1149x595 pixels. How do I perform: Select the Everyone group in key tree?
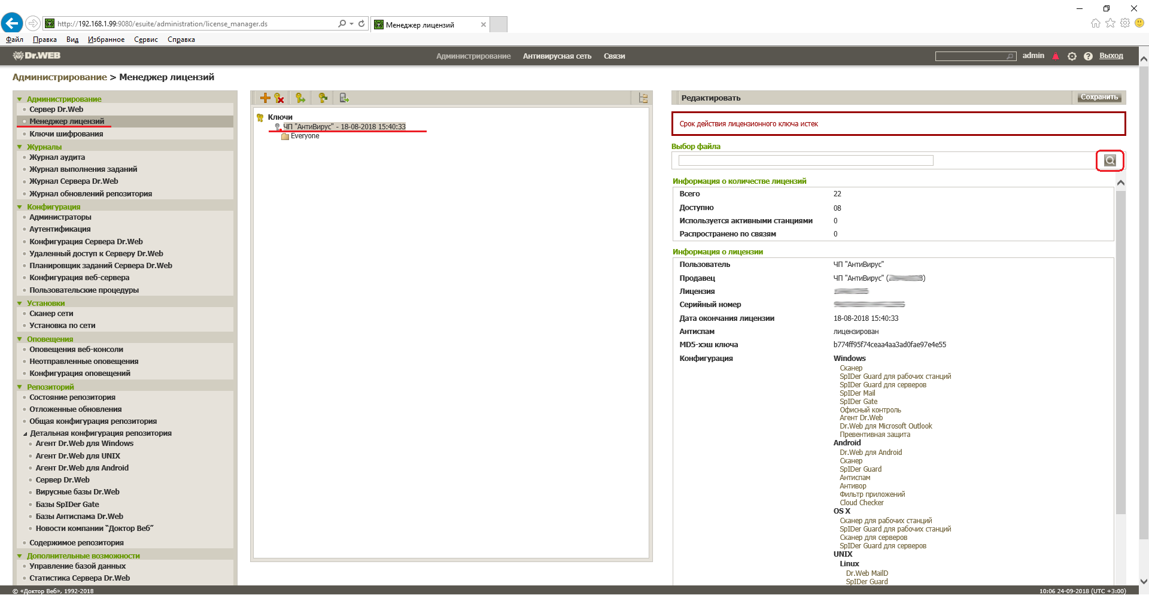pyautogui.click(x=305, y=136)
